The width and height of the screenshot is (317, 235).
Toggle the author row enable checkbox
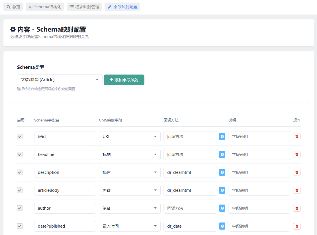(20, 208)
